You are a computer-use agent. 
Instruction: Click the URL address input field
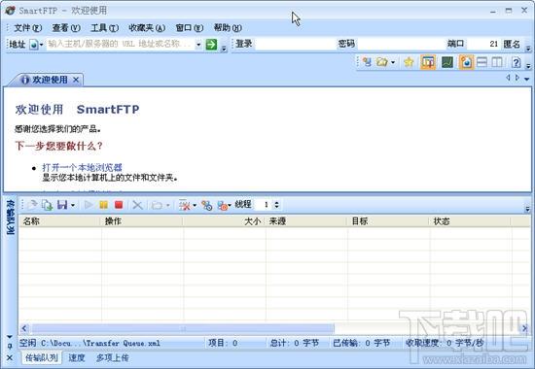pyautogui.click(x=120, y=45)
